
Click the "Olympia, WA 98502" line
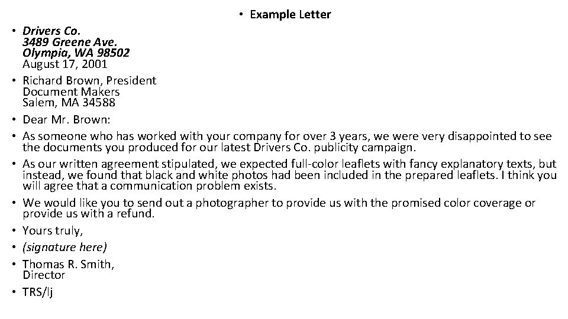tap(76, 53)
